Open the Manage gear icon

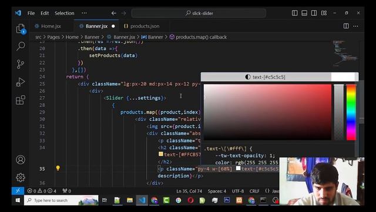click(x=21, y=177)
